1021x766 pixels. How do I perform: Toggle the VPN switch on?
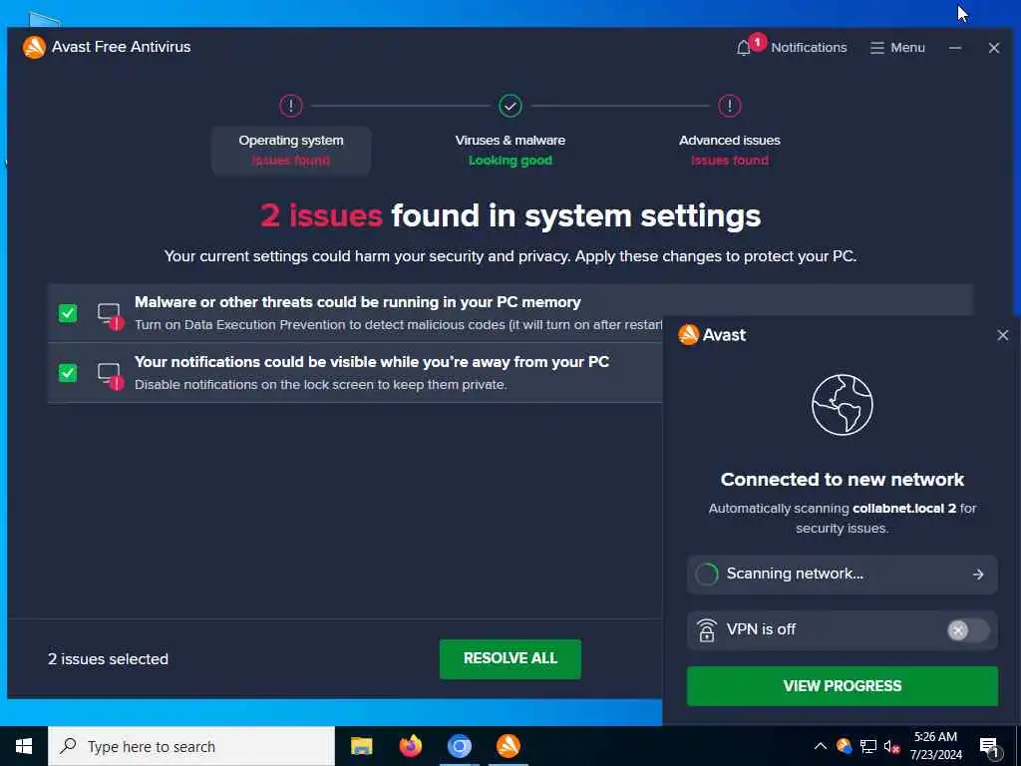point(967,630)
